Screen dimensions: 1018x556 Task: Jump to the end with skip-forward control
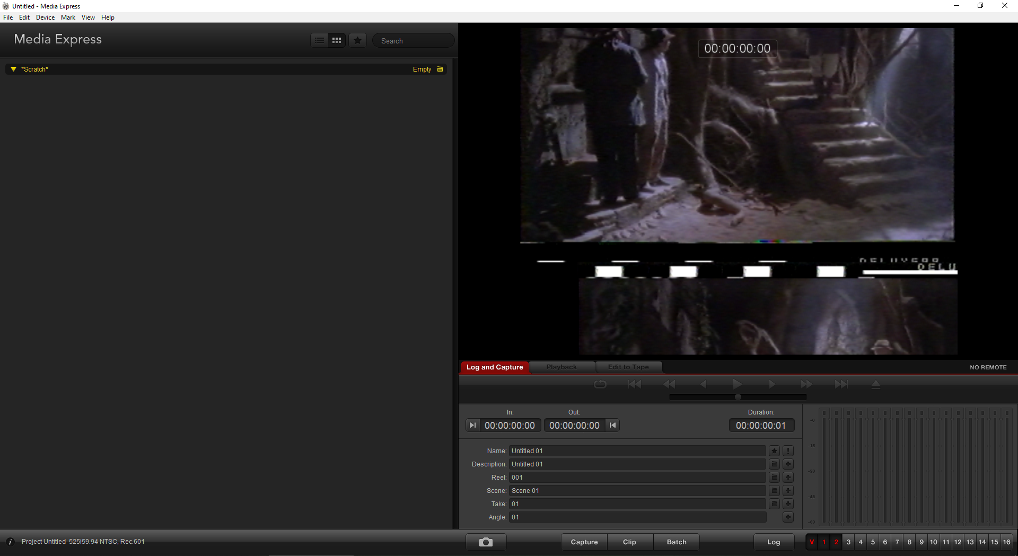(841, 384)
